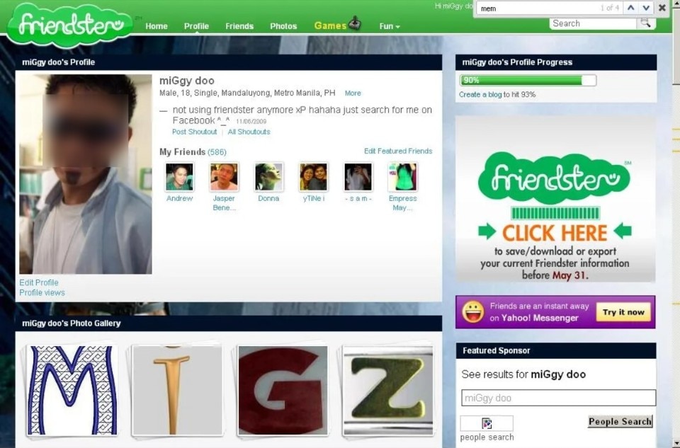Click the Try it now button

[623, 312]
